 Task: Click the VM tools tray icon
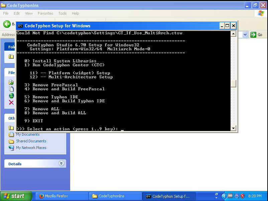(x=230, y=196)
